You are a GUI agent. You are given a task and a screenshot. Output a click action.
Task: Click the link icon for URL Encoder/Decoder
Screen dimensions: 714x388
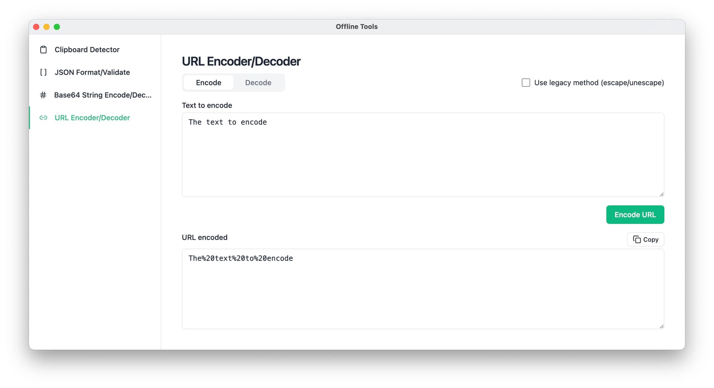[43, 118]
